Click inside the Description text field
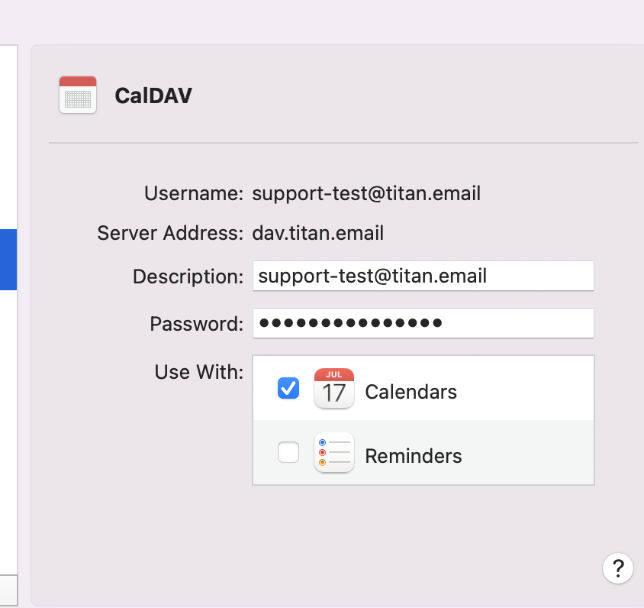644x608 pixels. click(x=423, y=276)
